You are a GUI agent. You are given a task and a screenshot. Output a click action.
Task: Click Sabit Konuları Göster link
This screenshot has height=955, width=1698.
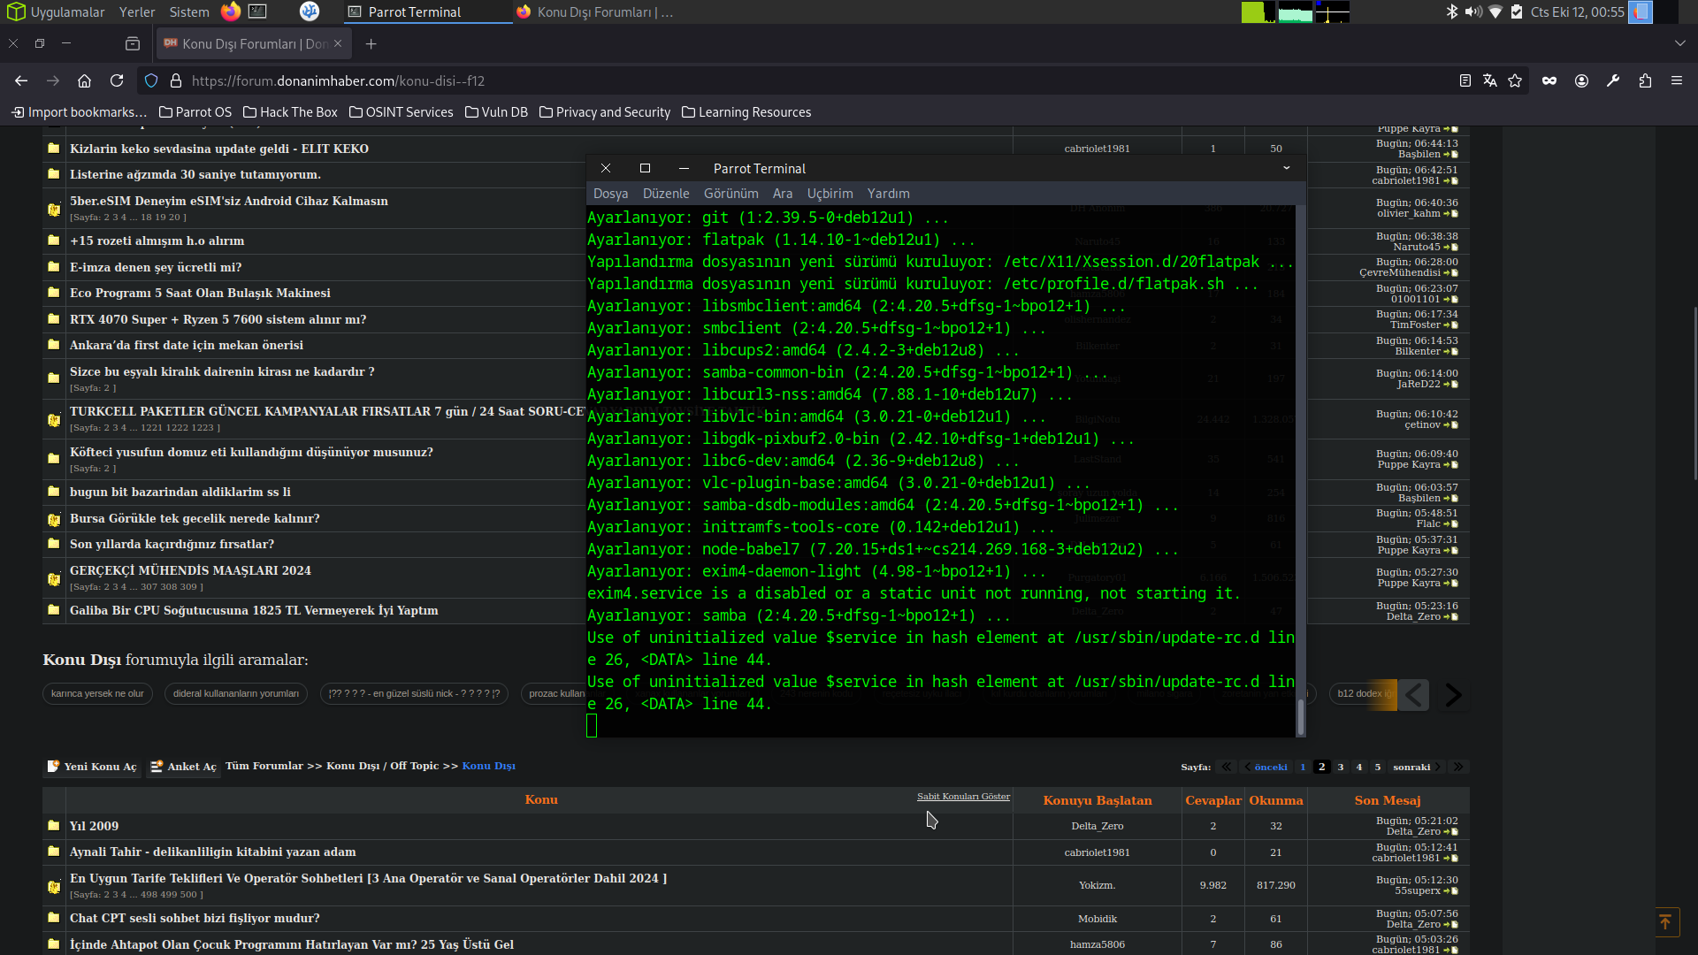pyautogui.click(x=963, y=797)
